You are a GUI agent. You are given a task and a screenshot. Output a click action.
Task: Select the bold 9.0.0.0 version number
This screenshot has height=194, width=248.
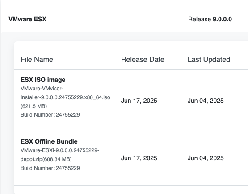tap(222, 19)
